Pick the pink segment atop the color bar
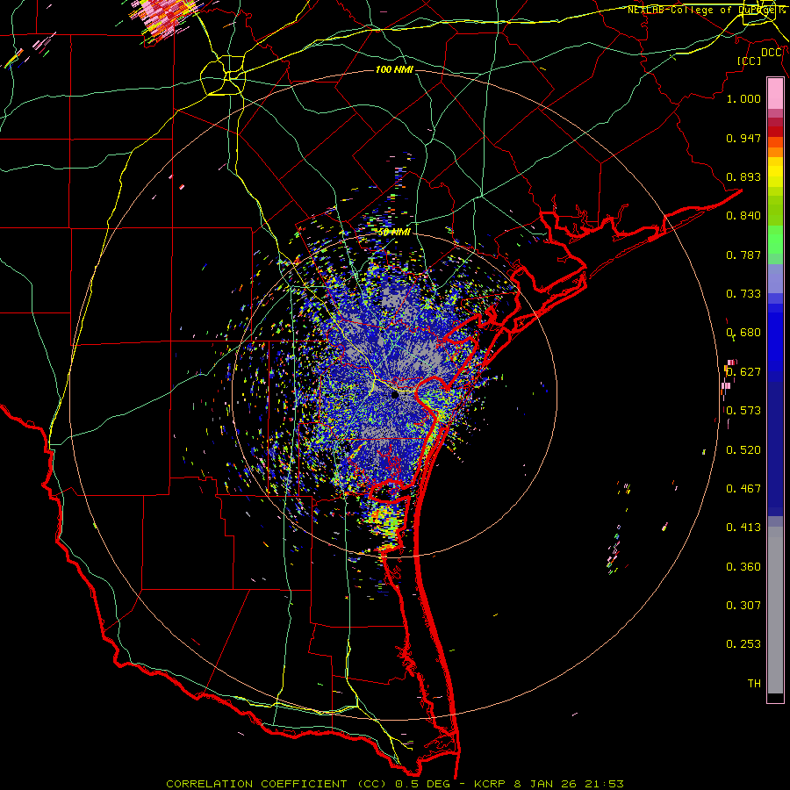Viewport: 790px width, 790px height. (x=775, y=93)
